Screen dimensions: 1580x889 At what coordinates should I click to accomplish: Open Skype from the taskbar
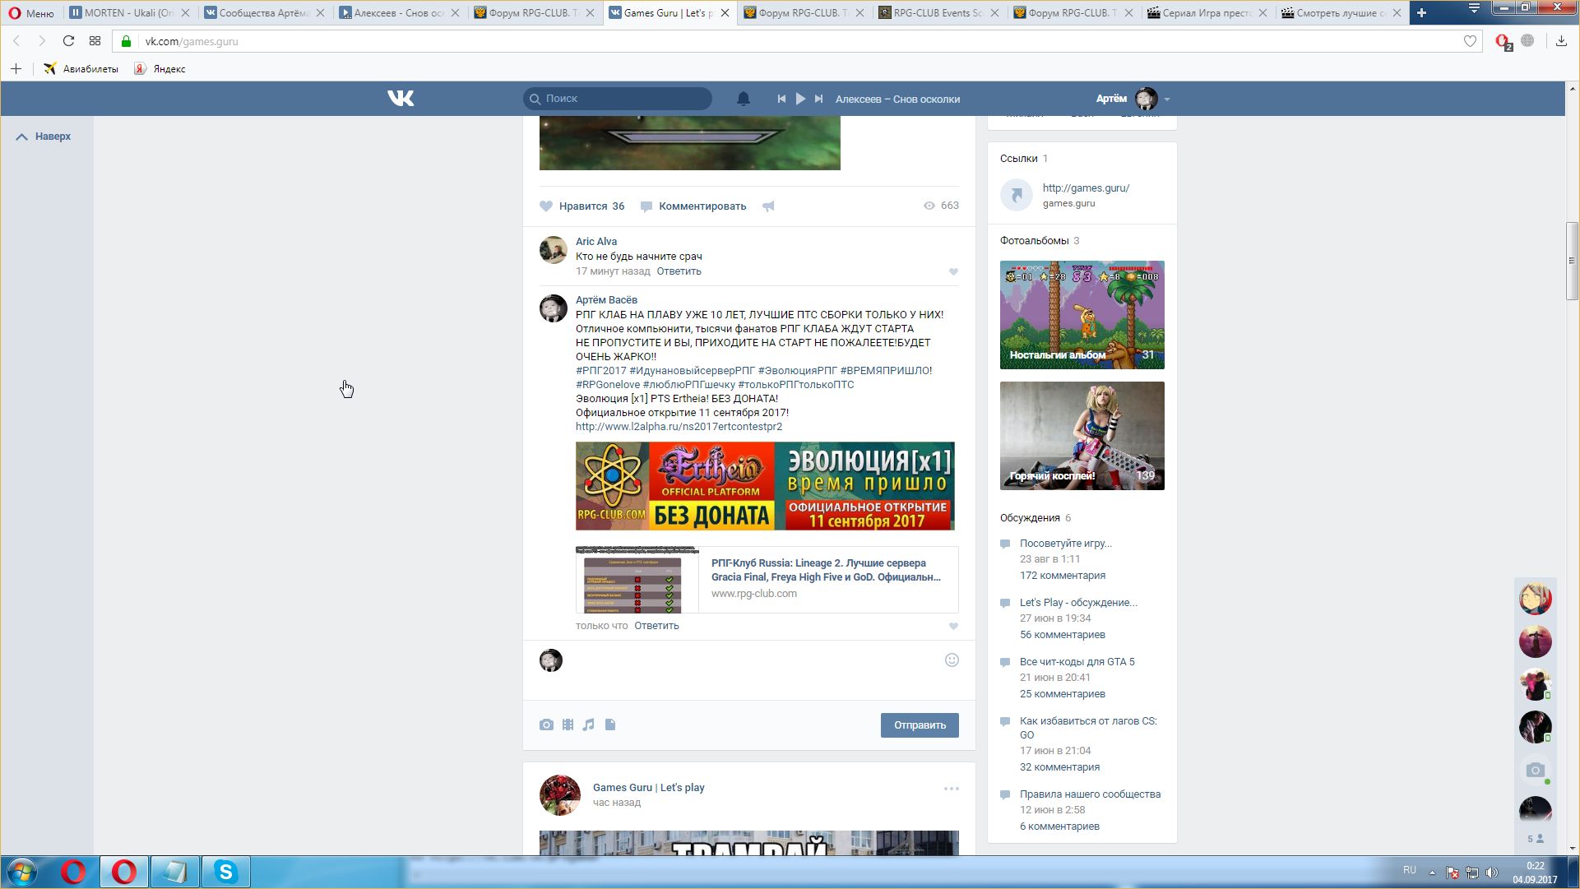click(x=225, y=872)
